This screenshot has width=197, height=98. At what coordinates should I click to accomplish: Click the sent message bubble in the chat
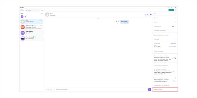125,22
